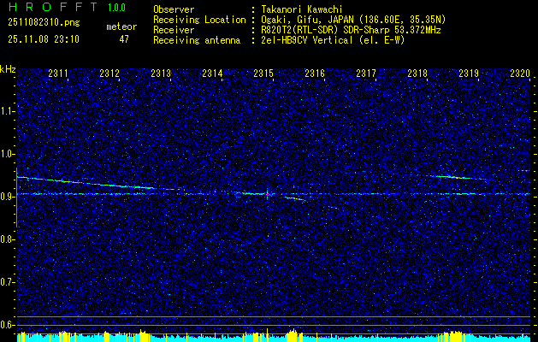Click the Observer field label
This screenshot has width=538, height=342.
click(x=174, y=9)
